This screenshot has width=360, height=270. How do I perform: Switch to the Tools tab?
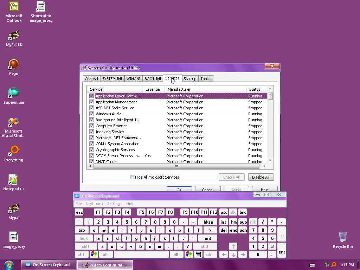pos(205,79)
